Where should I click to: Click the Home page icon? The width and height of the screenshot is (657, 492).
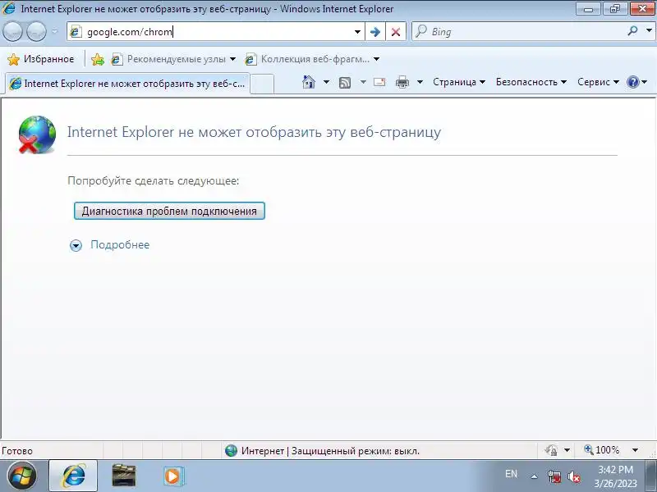[x=309, y=82]
